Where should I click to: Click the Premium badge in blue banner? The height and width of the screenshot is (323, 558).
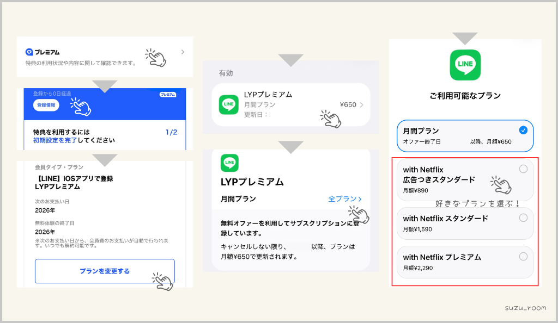pos(168,95)
